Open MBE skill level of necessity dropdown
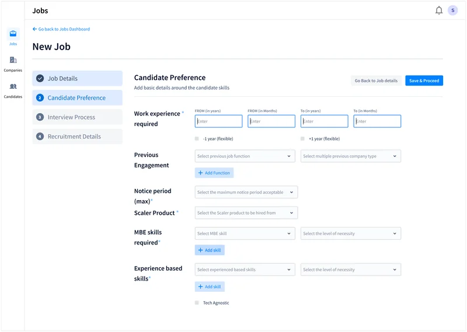The image size is (467, 332). [351, 233]
